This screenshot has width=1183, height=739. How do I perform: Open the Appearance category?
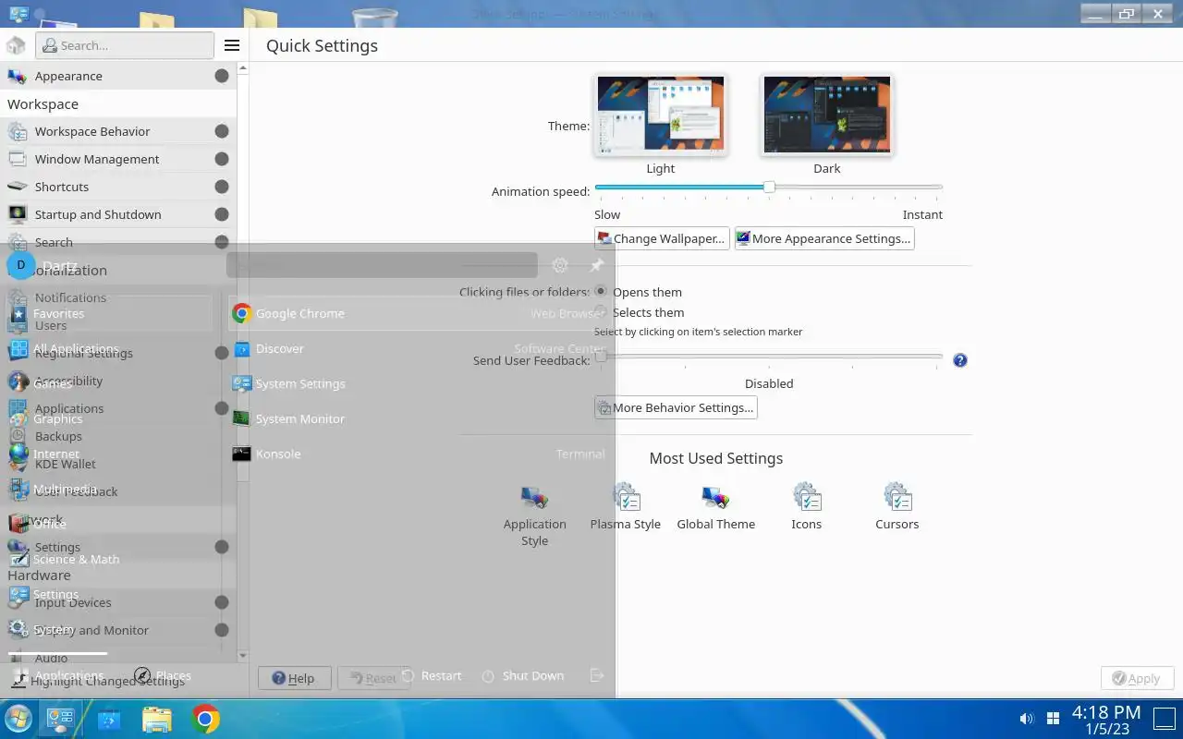coord(118,76)
